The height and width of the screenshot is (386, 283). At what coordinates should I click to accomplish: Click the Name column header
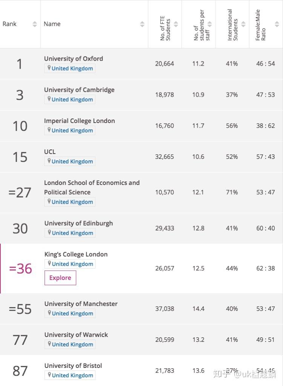52,24
